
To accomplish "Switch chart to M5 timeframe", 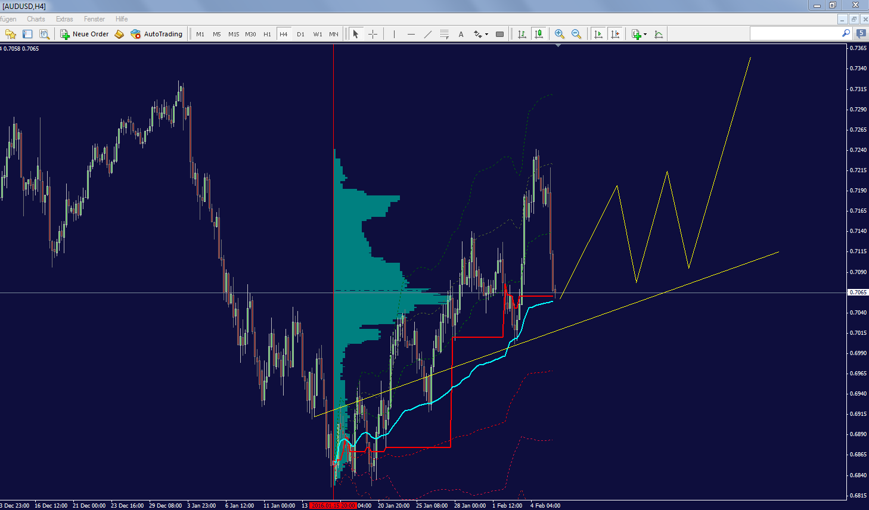I will tap(217, 34).
